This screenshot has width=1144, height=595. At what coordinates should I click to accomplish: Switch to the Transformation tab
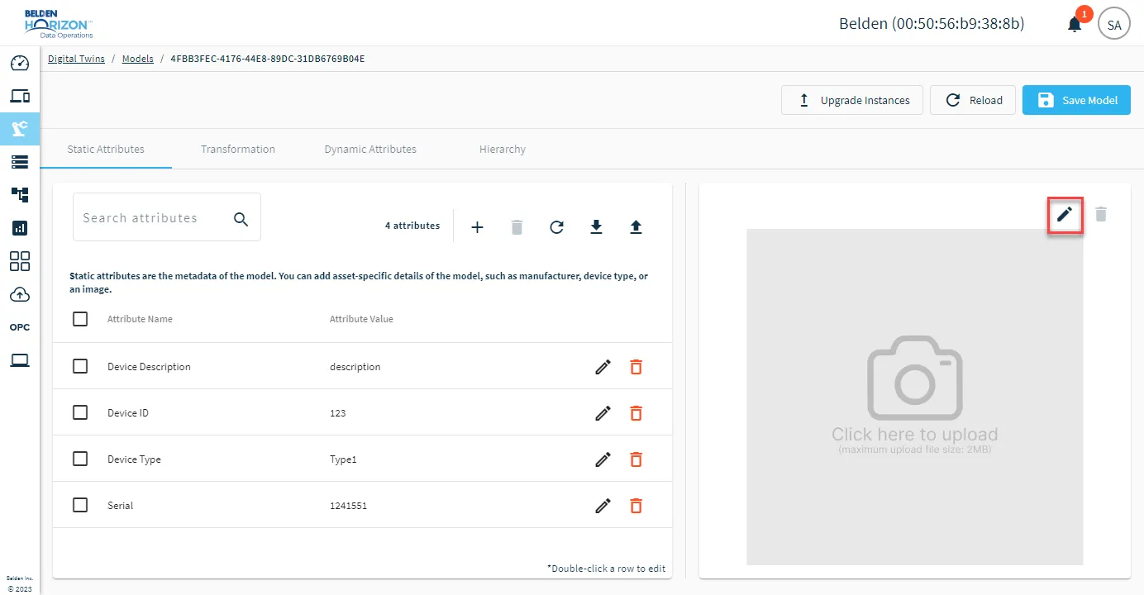click(238, 150)
